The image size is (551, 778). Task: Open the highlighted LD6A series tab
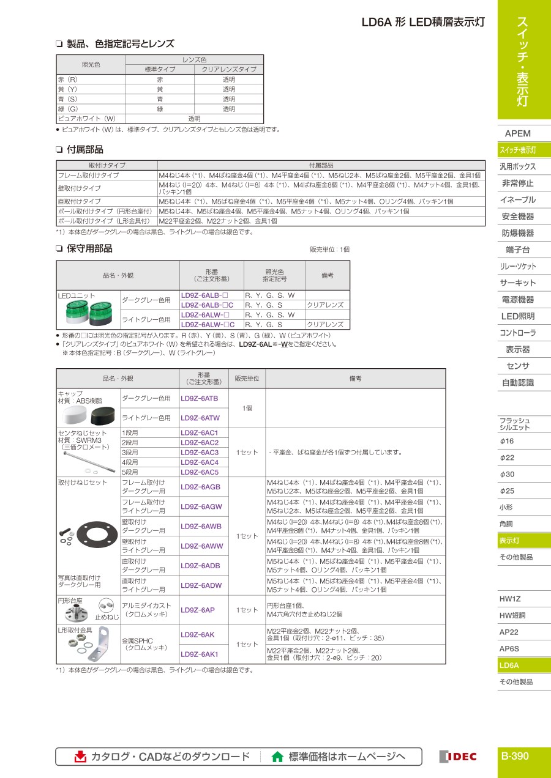pyautogui.click(x=509, y=665)
